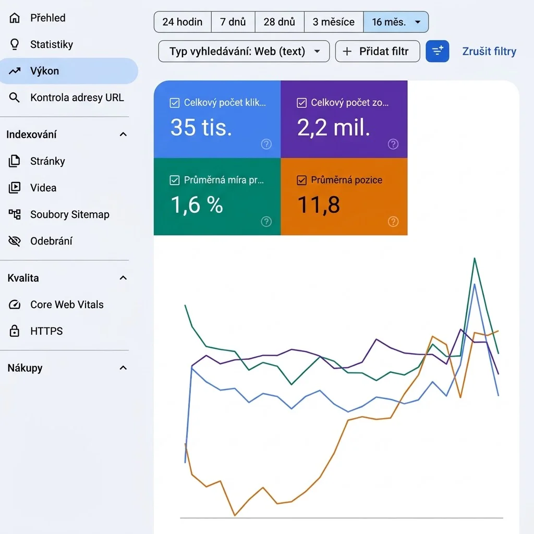Click the home icon beside Přehled
This screenshot has height=534, width=534.
click(14, 18)
